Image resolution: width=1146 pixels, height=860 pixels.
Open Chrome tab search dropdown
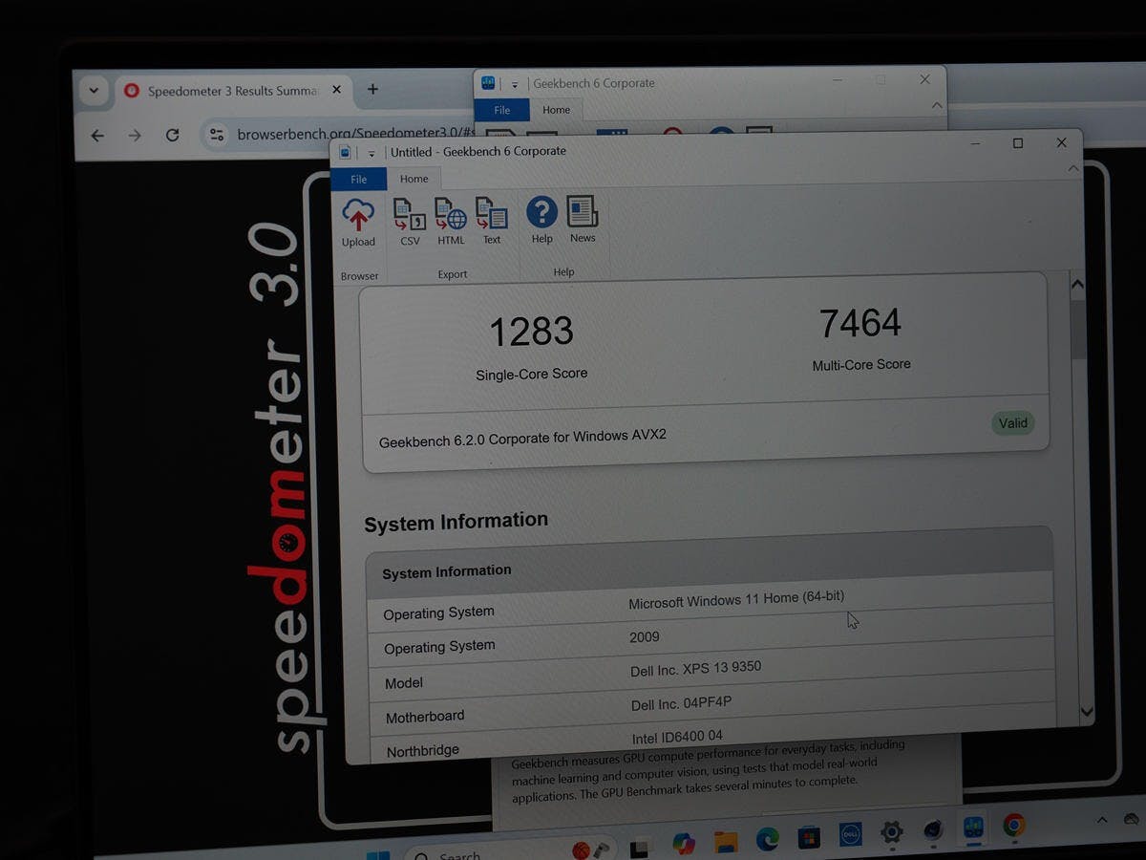pos(94,92)
